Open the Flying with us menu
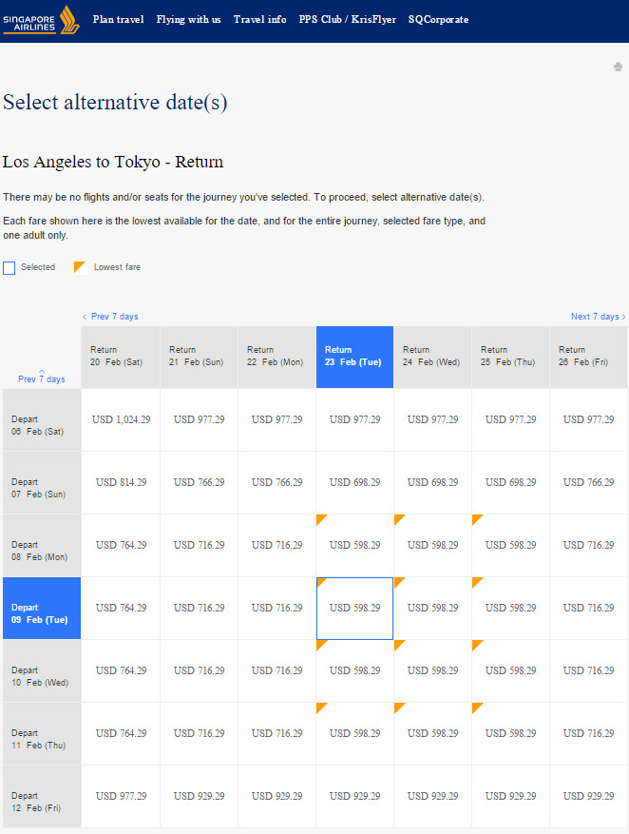629x834 pixels. (188, 20)
